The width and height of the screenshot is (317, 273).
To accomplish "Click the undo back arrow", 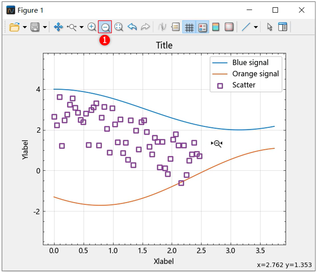I will [132, 27].
